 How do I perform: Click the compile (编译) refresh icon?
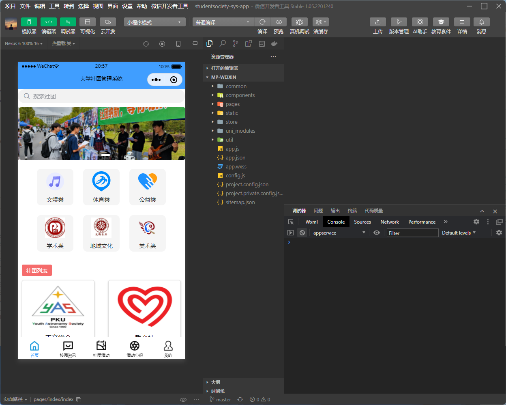tap(262, 22)
